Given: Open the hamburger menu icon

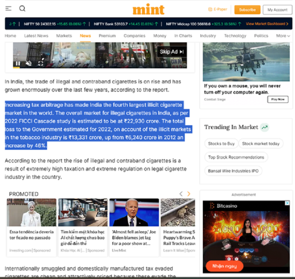Looking at the screenshot, I should point(8,9).
